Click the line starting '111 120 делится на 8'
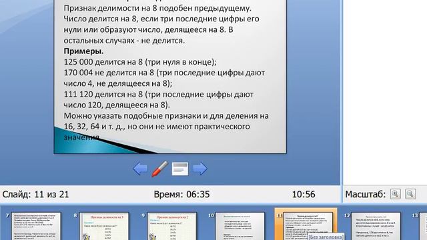Image resolution: width=427 pixels, height=240 pixels. coord(159,95)
